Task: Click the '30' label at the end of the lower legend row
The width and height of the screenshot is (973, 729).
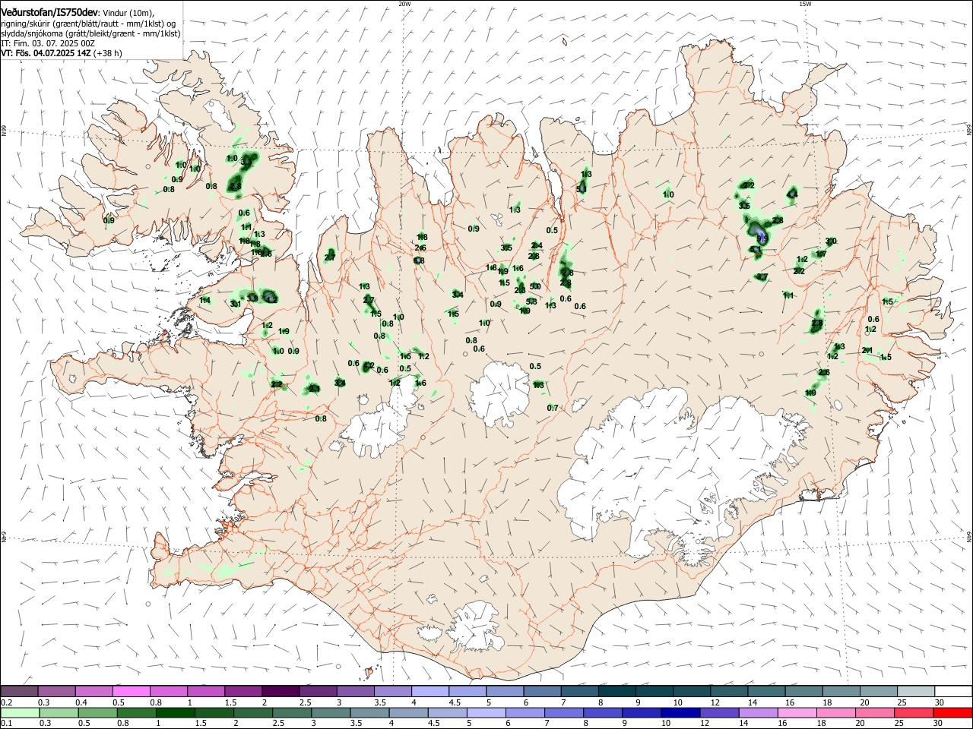Action: click(x=939, y=723)
